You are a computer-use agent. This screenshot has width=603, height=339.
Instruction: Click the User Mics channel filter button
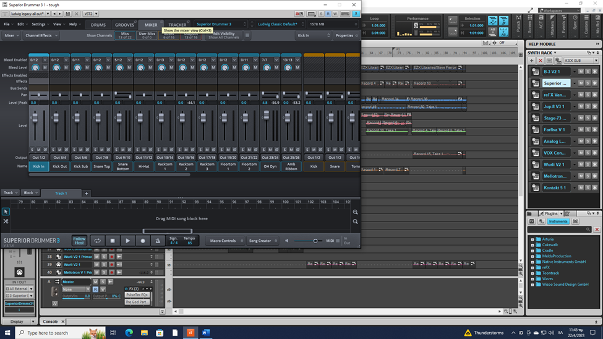tap(147, 35)
